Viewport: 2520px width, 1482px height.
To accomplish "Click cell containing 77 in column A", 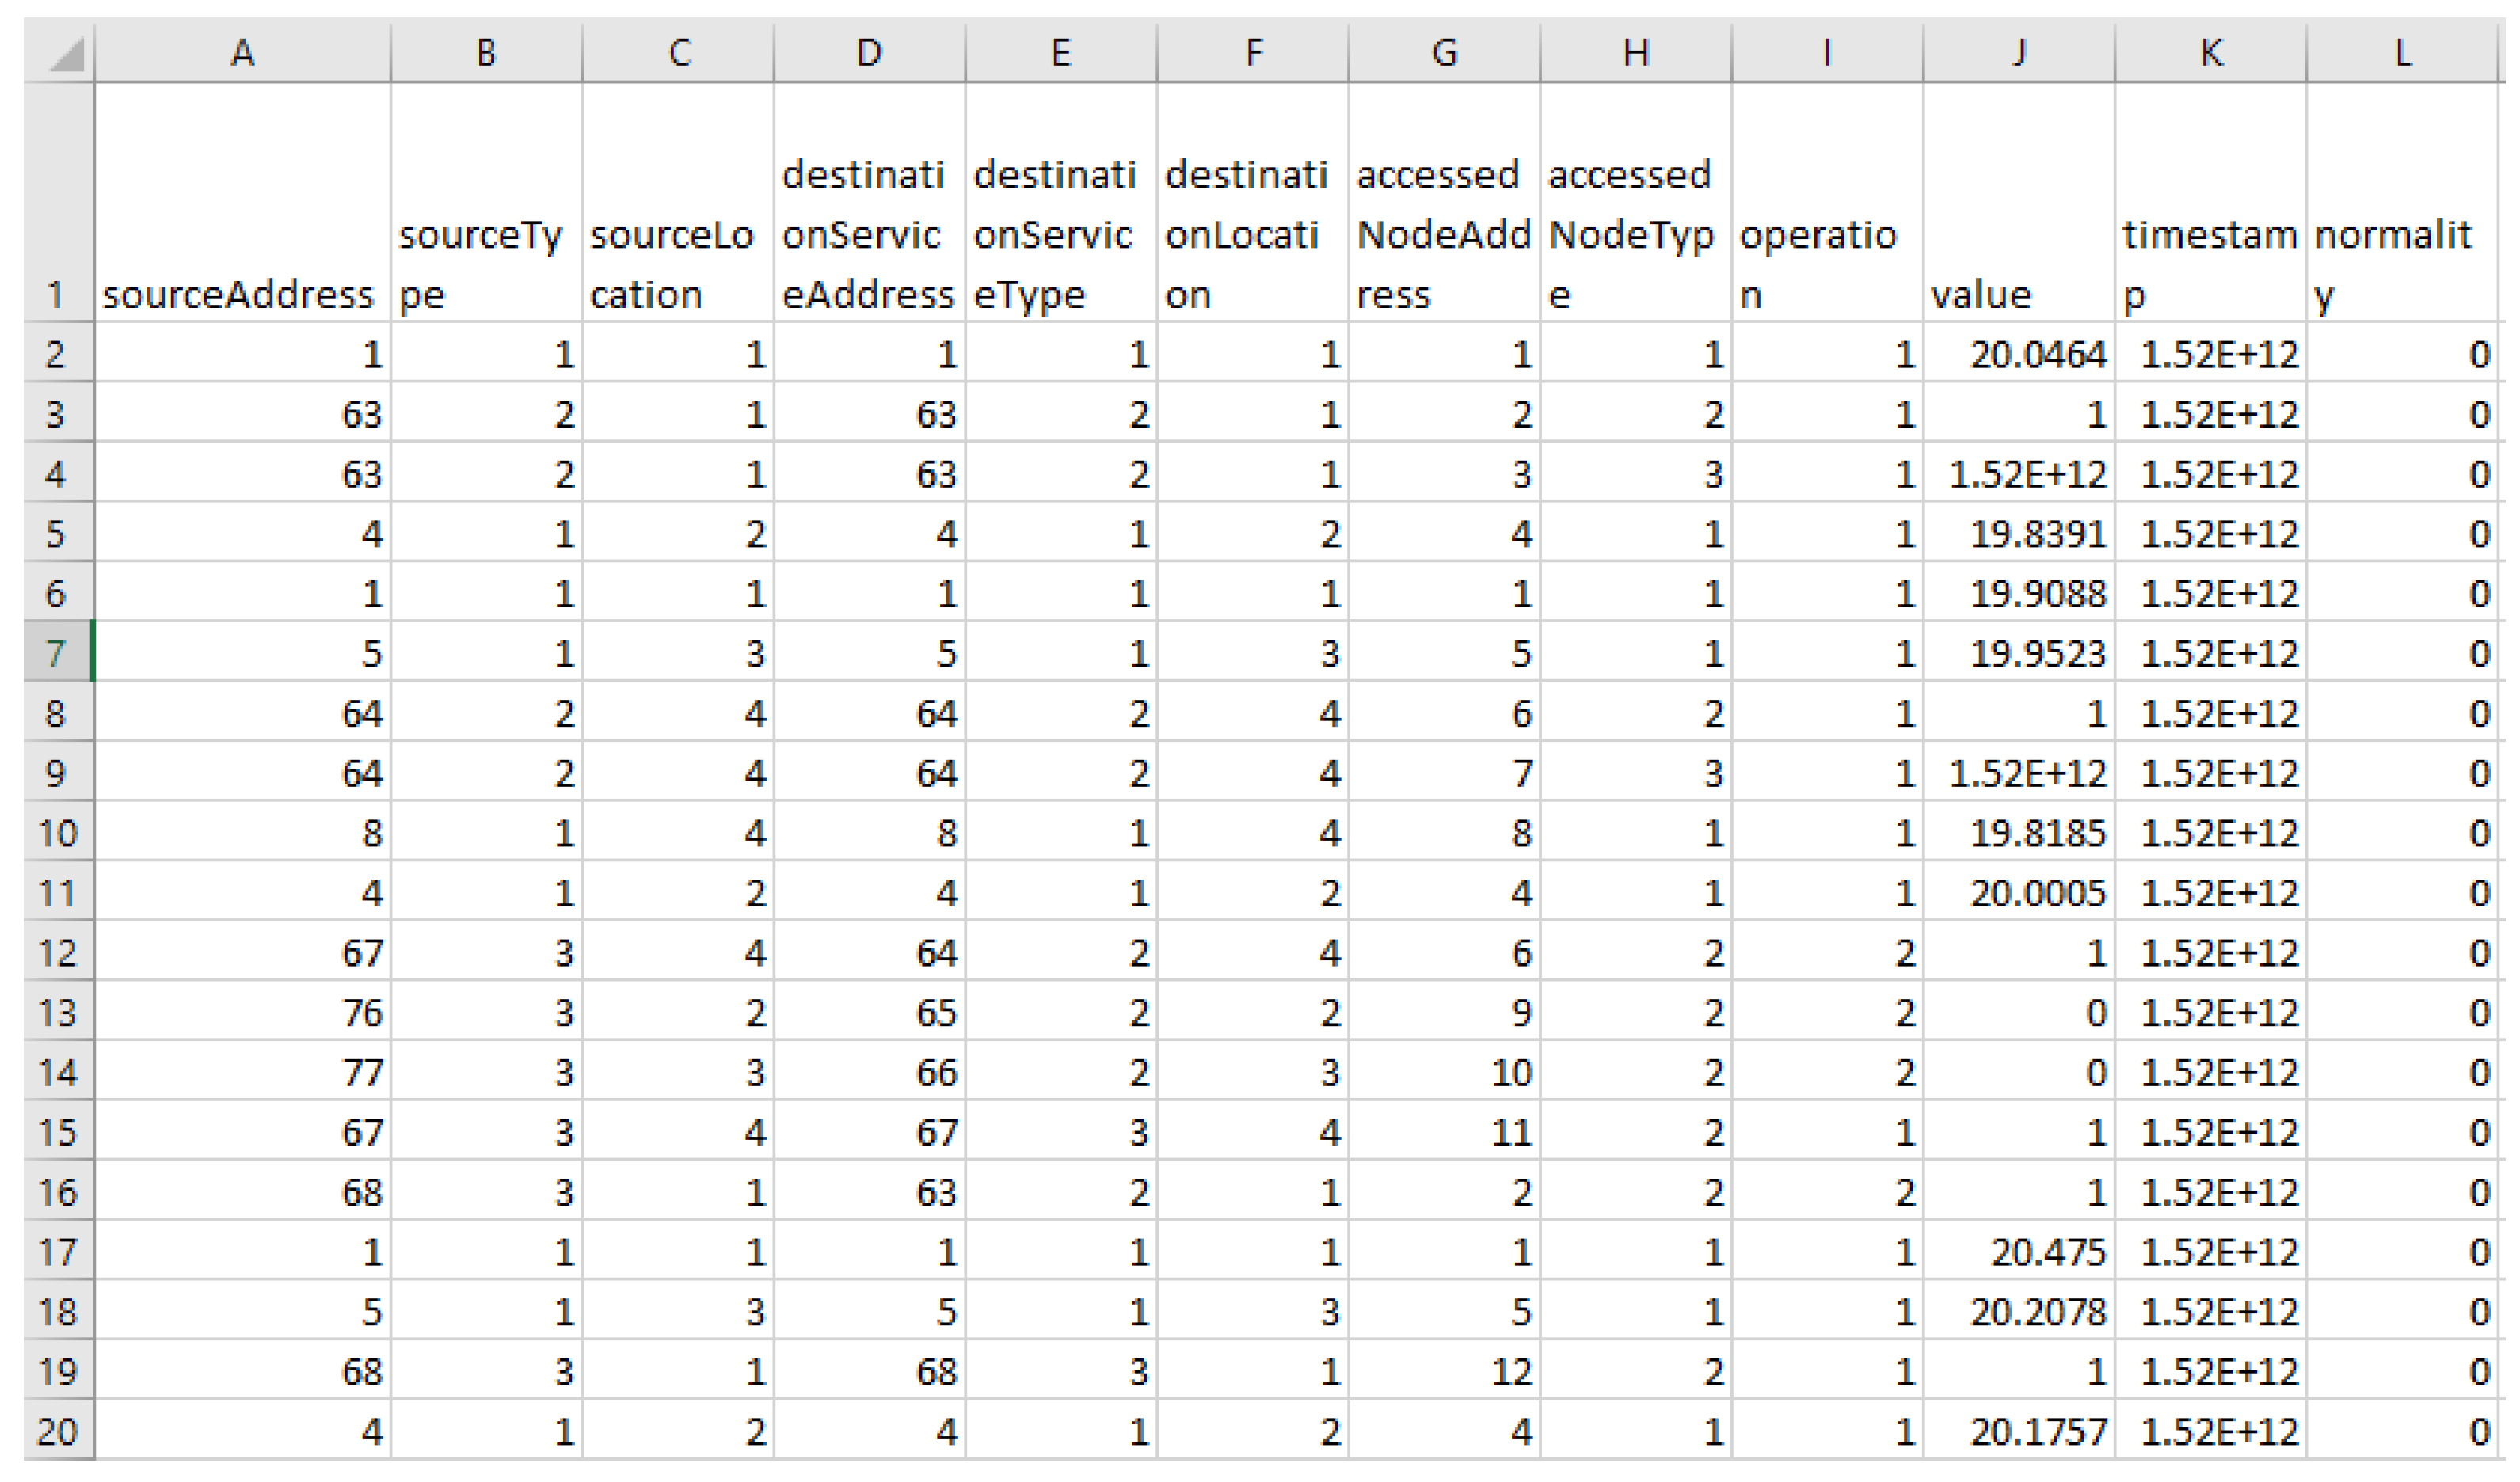I will [x=242, y=1072].
